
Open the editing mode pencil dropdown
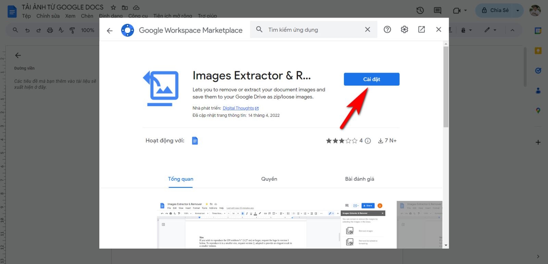pos(490,30)
